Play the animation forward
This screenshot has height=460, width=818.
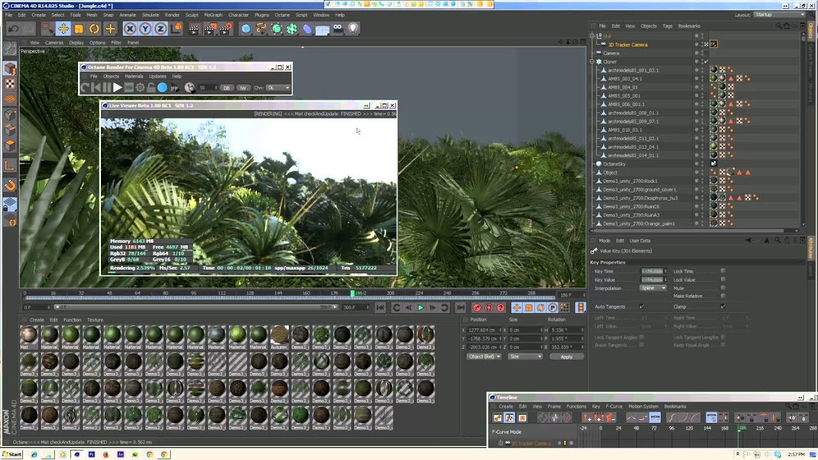(x=421, y=308)
